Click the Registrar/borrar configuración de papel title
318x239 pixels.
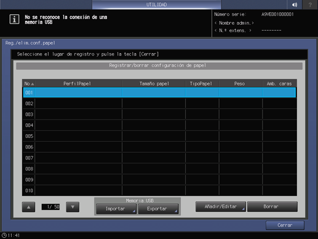[157, 65]
